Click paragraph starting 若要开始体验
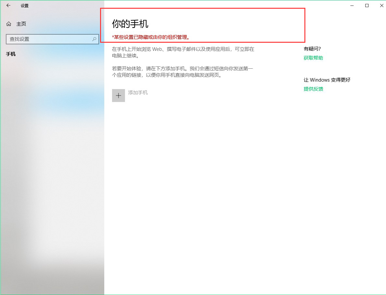 coord(182,72)
